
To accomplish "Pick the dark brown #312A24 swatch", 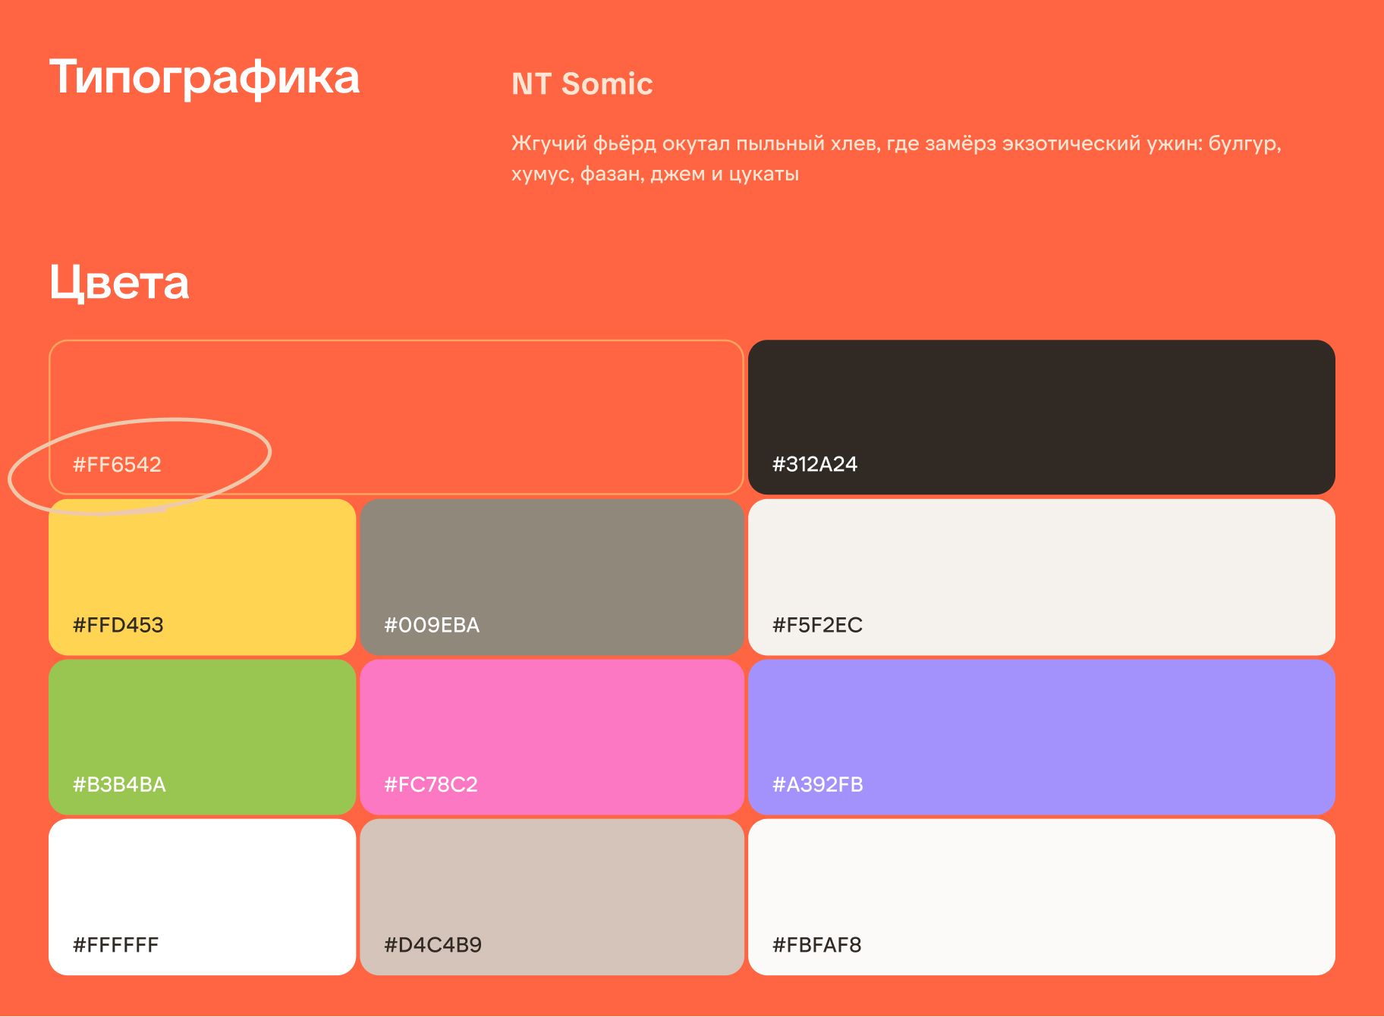I will (1041, 417).
